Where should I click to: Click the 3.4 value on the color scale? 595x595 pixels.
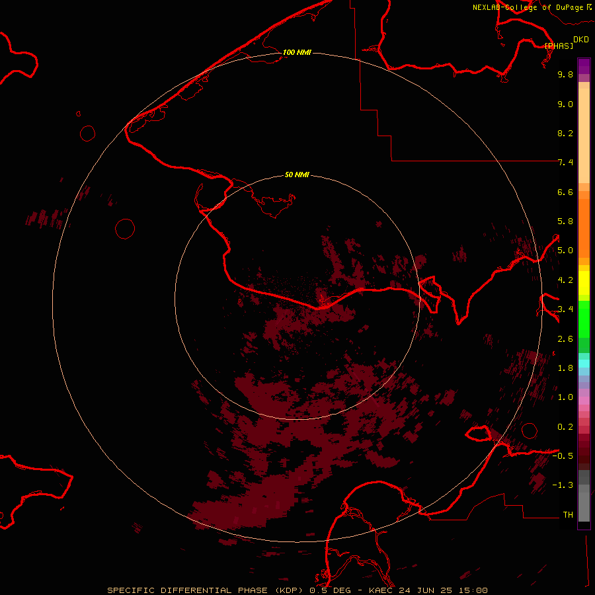[565, 309]
